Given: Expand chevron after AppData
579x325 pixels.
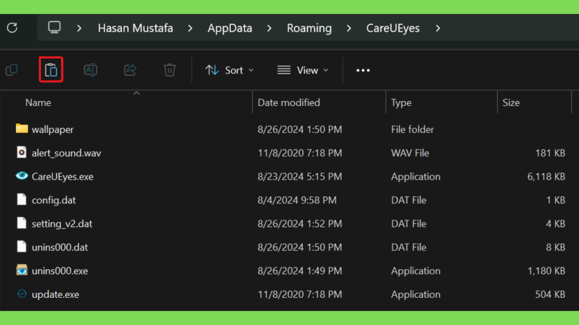Looking at the screenshot, I should (x=269, y=28).
